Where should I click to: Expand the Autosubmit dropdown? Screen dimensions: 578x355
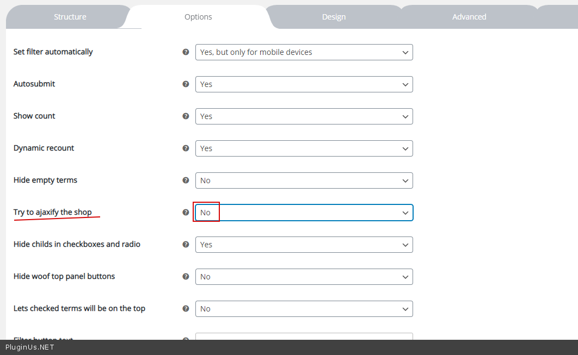tap(304, 84)
